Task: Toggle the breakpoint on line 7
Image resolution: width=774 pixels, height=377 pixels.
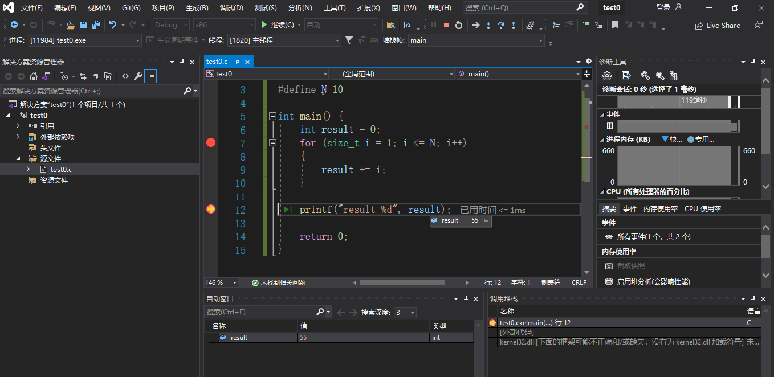Action: click(211, 142)
